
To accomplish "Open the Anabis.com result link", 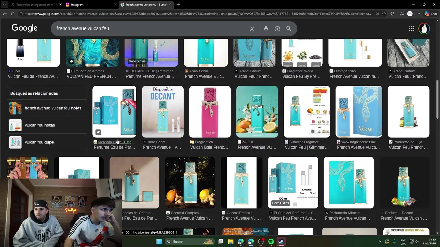I will pyautogui.click(x=205, y=74).
